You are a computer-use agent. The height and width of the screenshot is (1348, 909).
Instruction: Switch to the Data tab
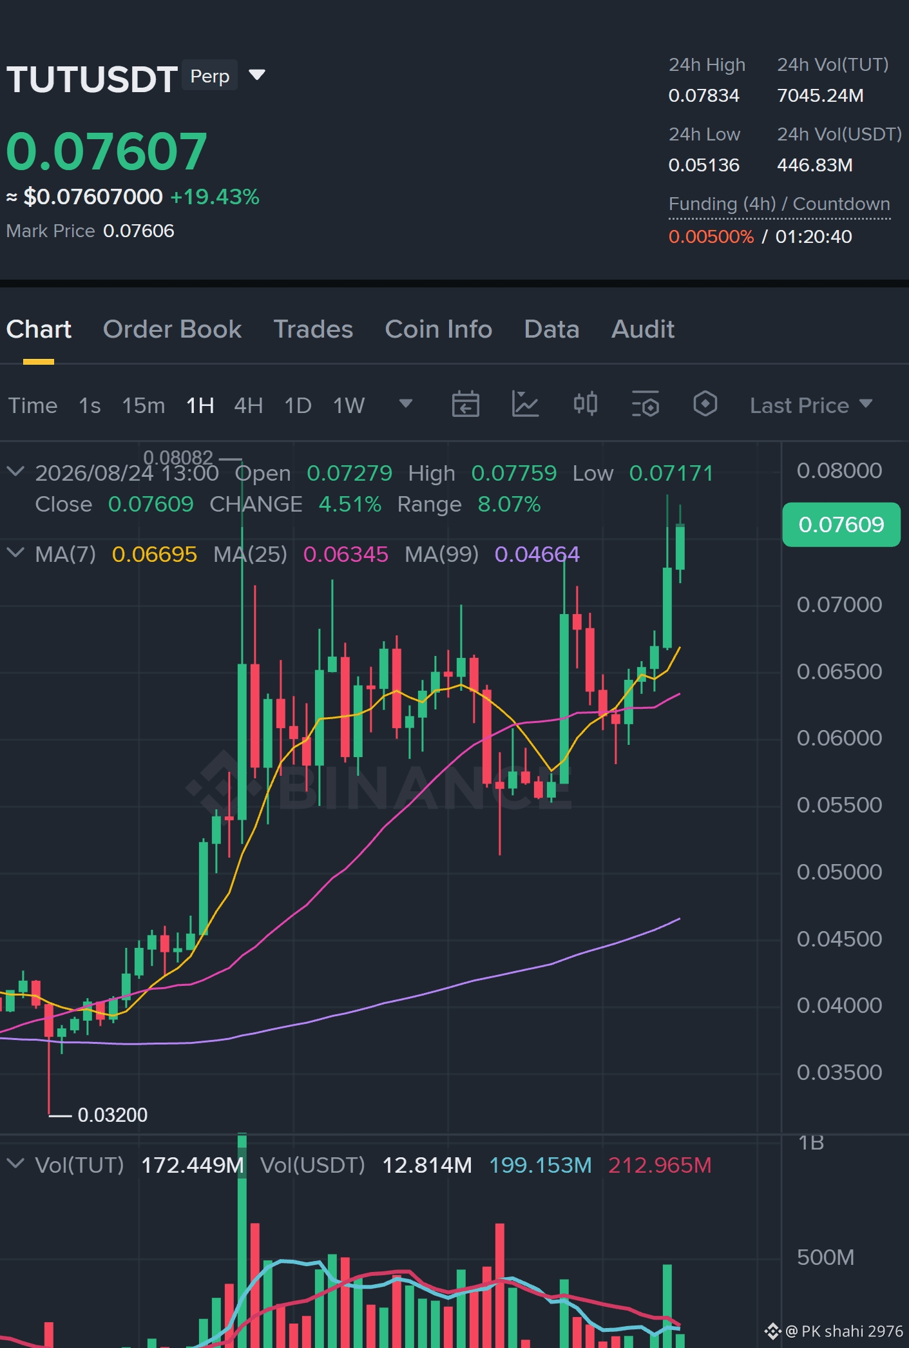(551, 329)
